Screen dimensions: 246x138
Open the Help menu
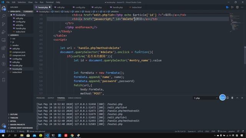[x=58, y=2]
